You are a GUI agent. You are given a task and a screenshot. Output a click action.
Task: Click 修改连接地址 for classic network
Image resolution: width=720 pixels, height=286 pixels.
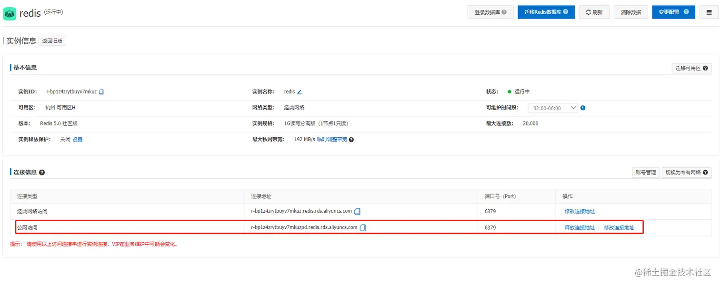(x=580, y=211)
